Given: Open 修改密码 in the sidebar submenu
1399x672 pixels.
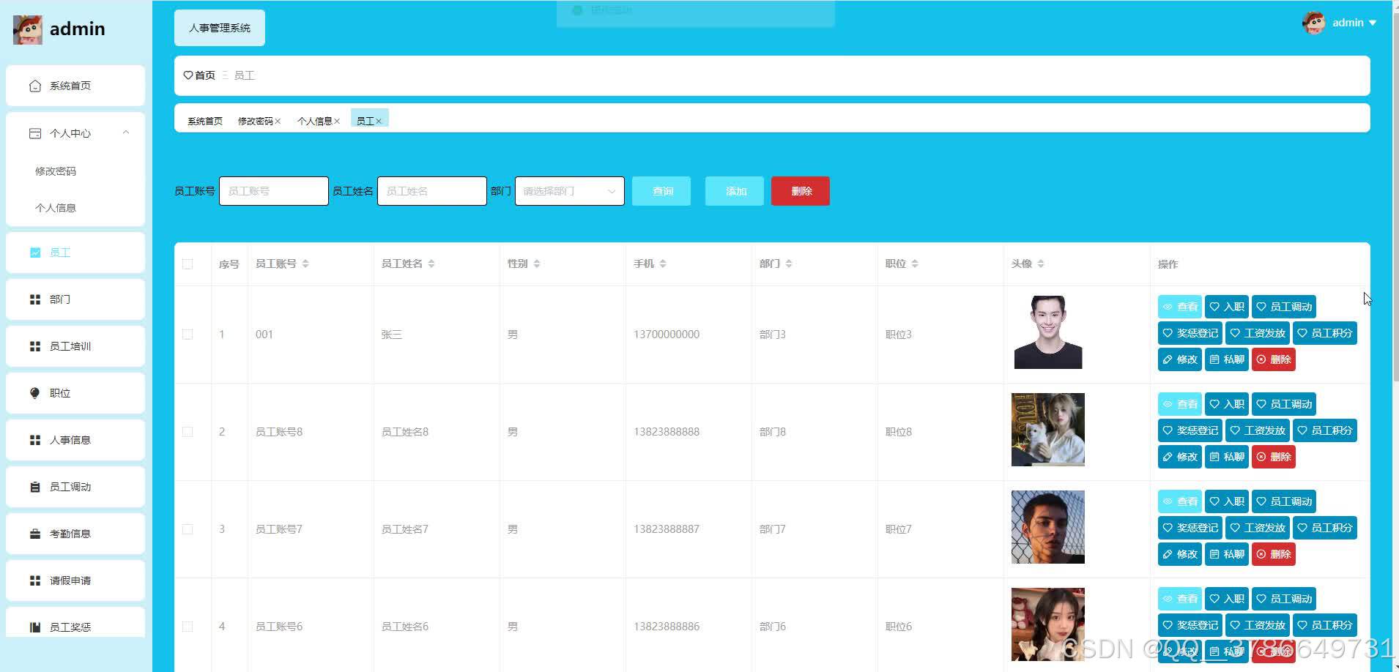Looking at the screenshot, I should (x=56, y=171).
